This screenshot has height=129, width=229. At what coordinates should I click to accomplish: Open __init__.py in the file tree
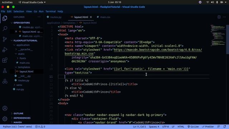coord(24,76)
